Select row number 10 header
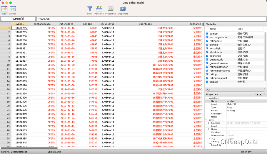 click(x=6, y=65)
